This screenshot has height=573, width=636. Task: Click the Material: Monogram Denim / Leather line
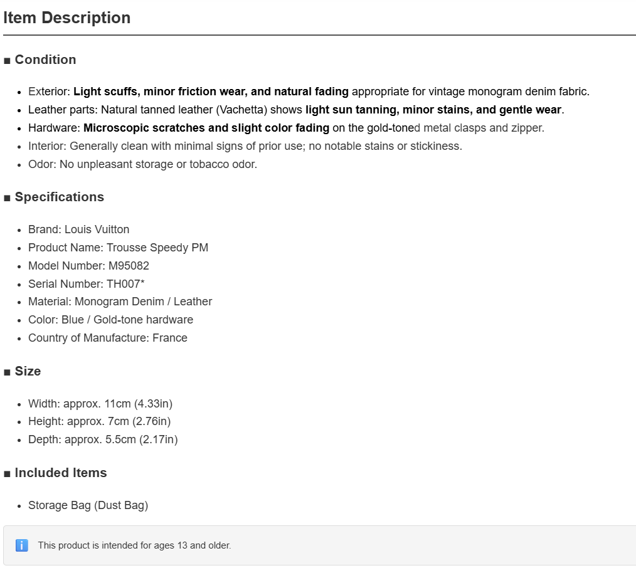pos(120,302)
